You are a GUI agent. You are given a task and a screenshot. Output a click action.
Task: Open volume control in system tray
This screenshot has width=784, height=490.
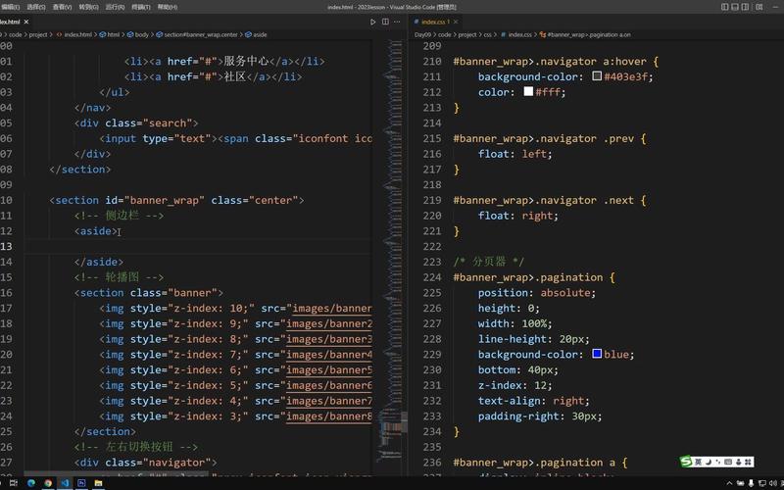click(x=772, y=483)
